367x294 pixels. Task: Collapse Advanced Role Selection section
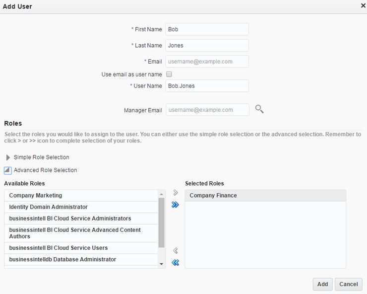tap(8, 170)
